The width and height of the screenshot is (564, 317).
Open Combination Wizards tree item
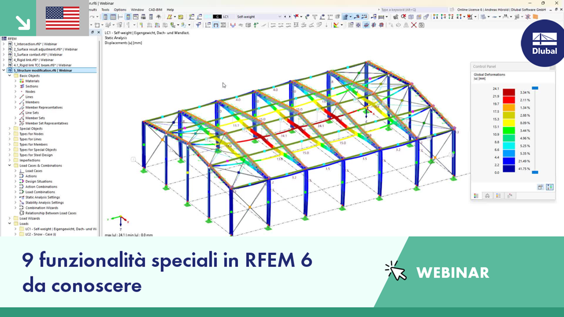tap(41, 207)
